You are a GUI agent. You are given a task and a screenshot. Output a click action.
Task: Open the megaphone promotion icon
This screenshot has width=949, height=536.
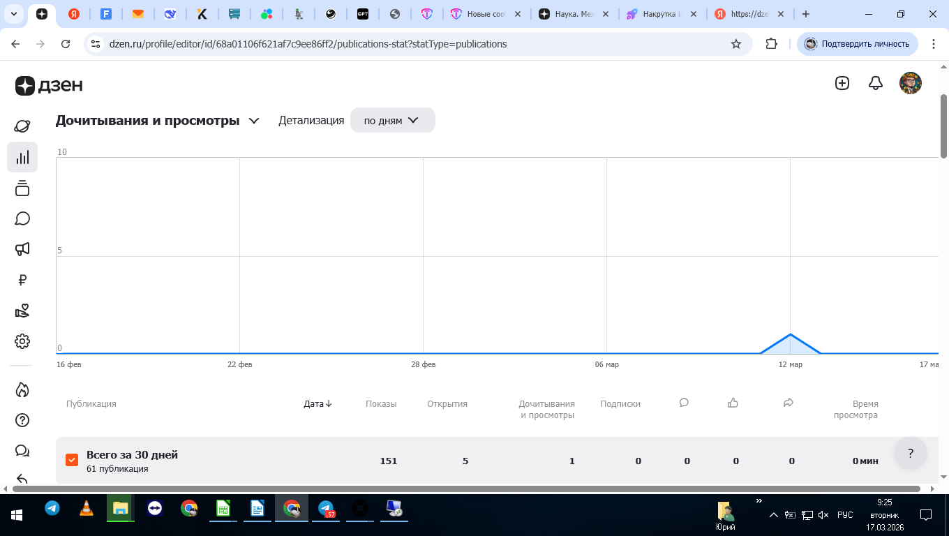(x=22, y=249)
